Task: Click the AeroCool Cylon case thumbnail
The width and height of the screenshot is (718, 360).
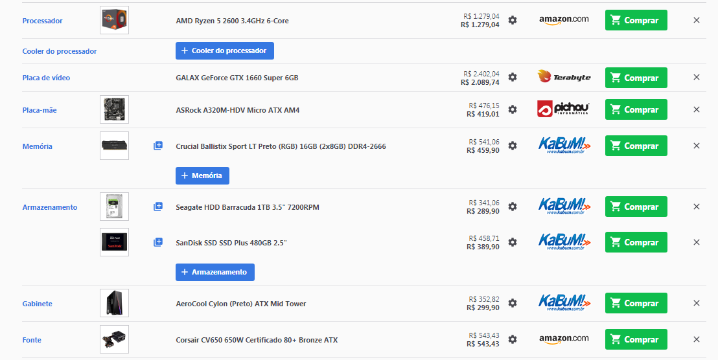Action: click(115, 303)
